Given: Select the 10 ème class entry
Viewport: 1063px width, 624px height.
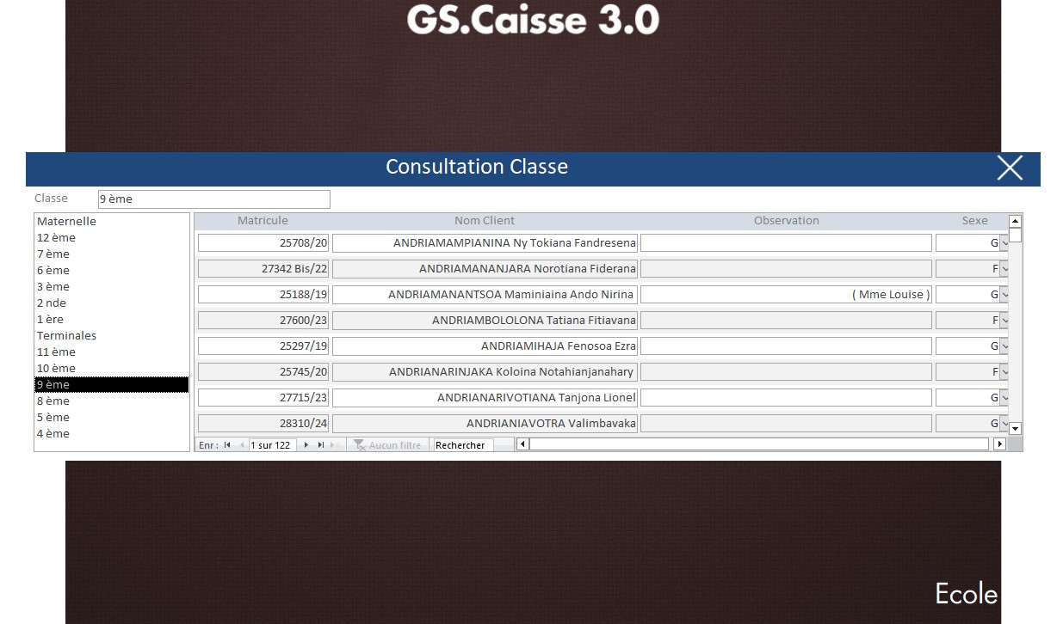Looking at the screenshot, I should pos(56,369).
